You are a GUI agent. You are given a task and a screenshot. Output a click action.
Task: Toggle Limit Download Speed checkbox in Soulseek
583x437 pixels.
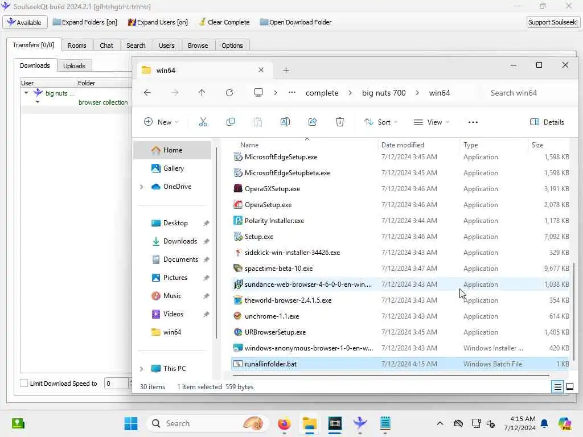click(24, 383)
